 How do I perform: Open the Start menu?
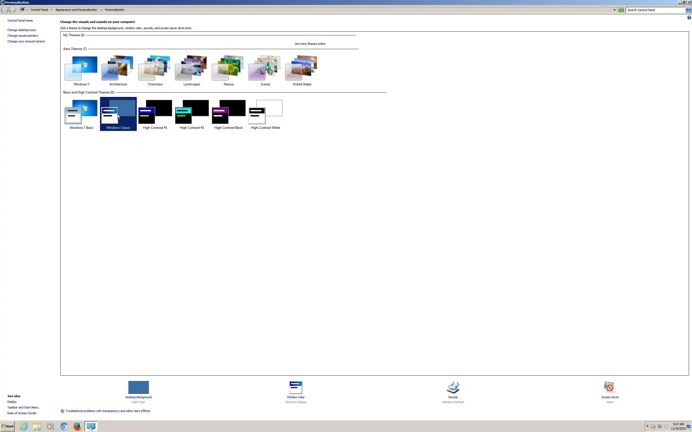tap(8, 426)
